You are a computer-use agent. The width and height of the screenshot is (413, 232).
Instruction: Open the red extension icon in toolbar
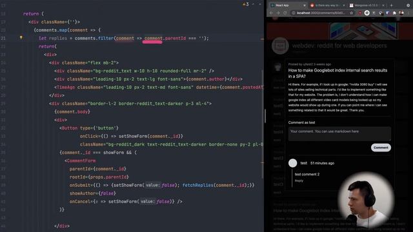point(360,13)
